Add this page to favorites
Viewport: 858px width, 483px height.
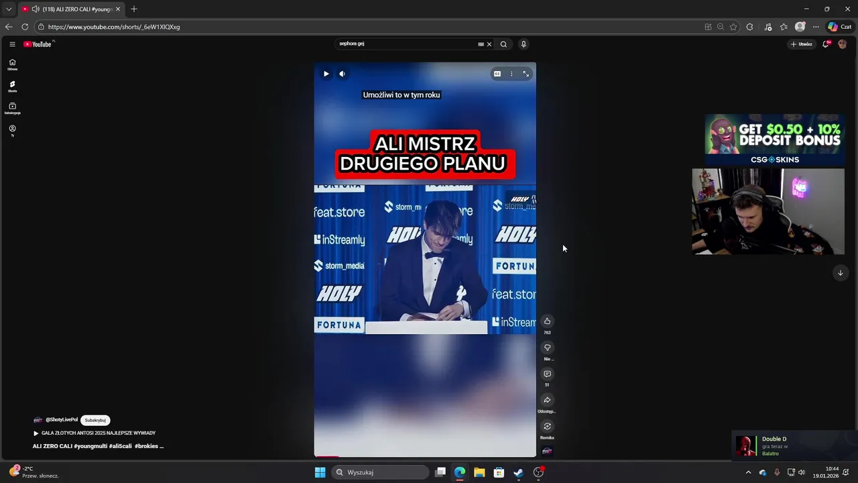[x=733, y=27]
